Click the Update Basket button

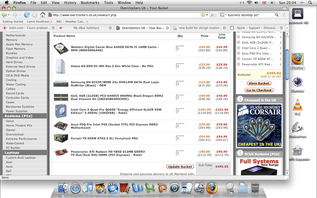pyautogui.click(x=180, y=166)
